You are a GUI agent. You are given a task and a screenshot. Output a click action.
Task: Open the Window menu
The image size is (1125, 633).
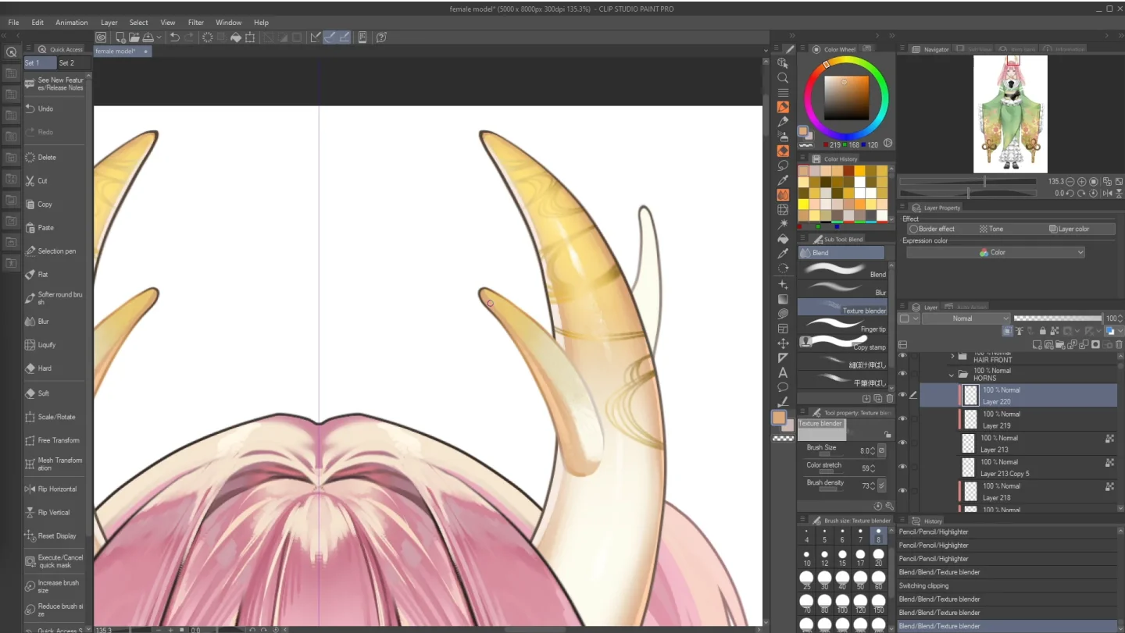coord(229,23)
